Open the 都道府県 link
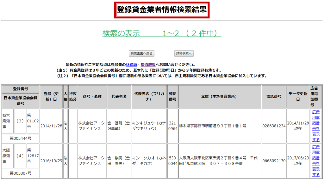The width and height of the screenshot is (324, 180). [x=148, y=65]
